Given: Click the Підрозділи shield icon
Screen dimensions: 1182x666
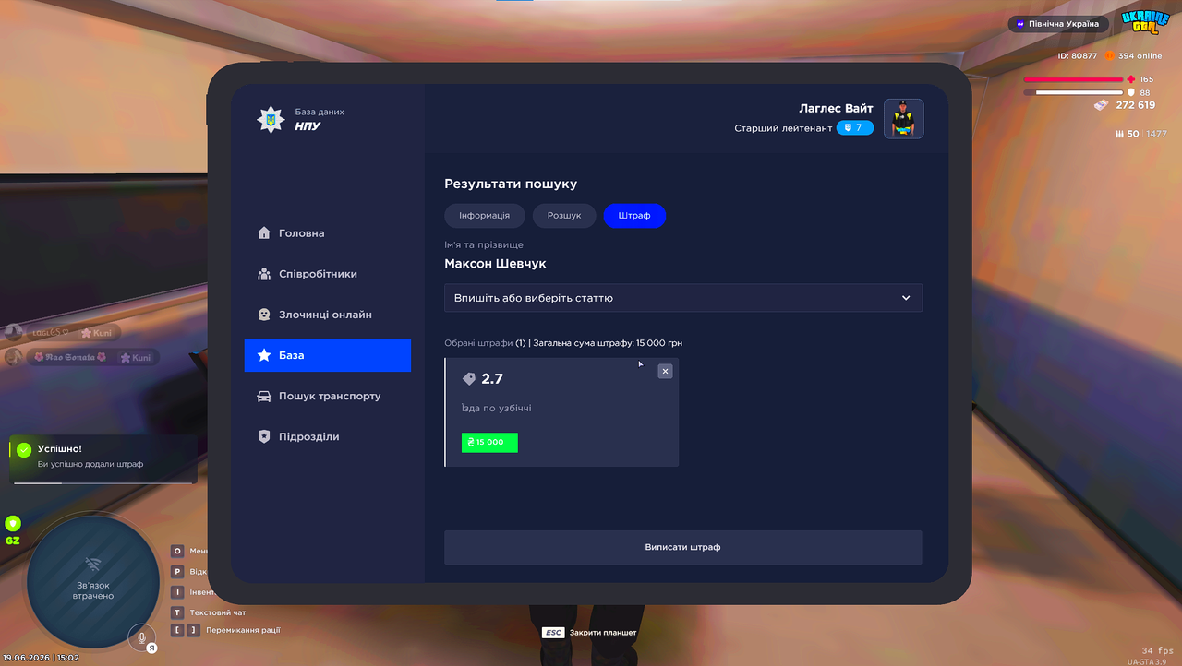Looking at the screenshot, I should coord(264,436).
